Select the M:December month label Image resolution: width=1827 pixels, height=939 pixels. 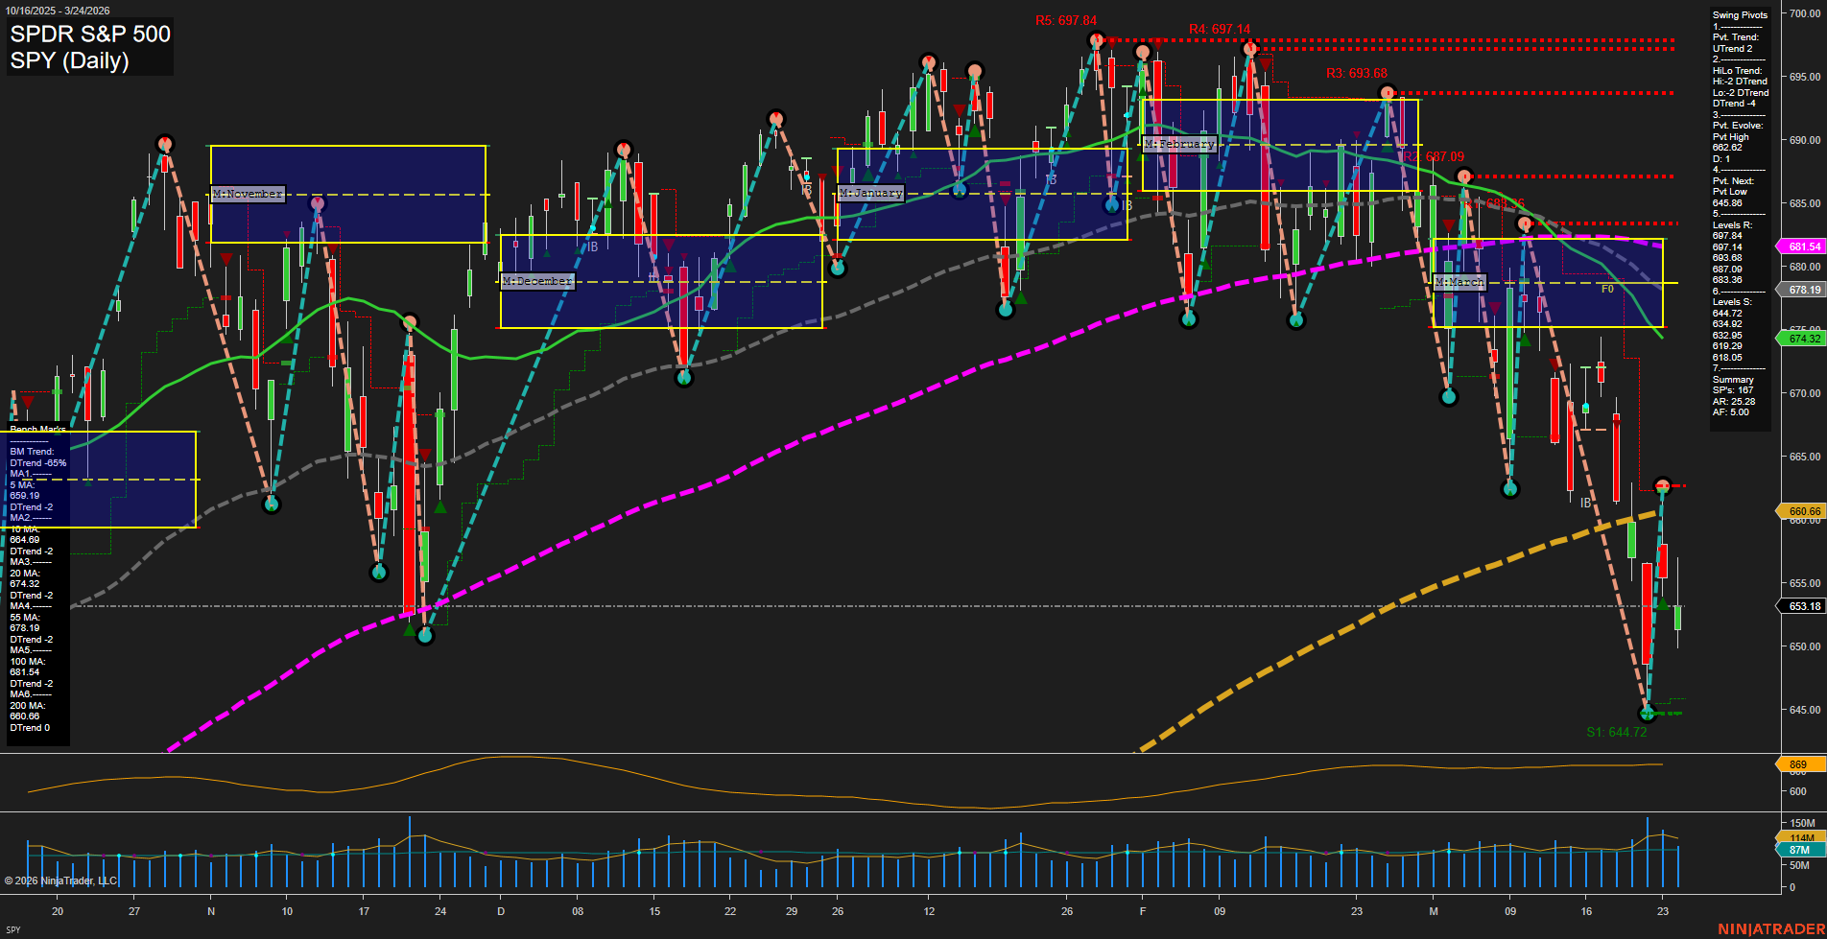click(537, 281)
